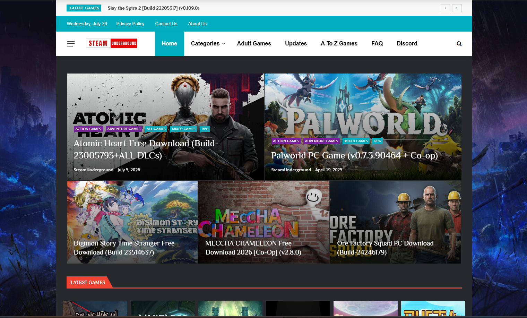Open Ore Factory Squad PC Download article
Viewport: 527px width, 318px height.
tap(385, 248)
